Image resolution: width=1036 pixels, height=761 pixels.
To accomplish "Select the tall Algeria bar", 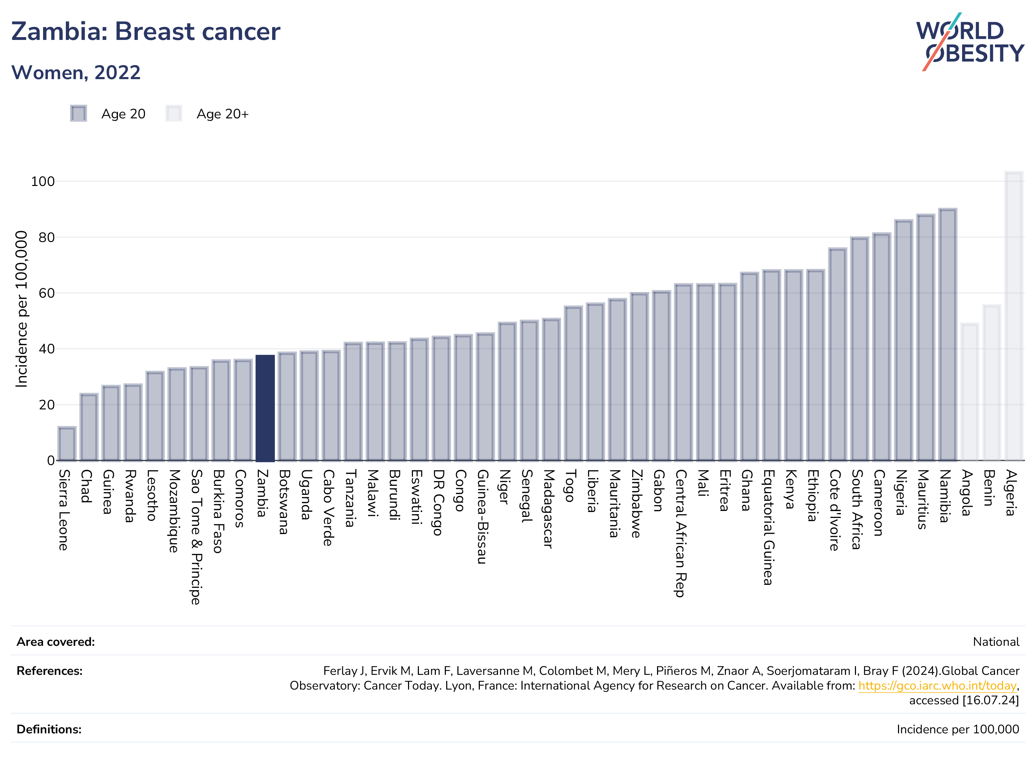I will (x=1014, y=316).
